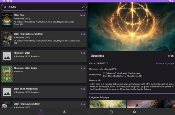The width and height of the screenshot is (175, 115).
Task: Select Elden Ring: Launch Edition title
Action: pos(27,104)
